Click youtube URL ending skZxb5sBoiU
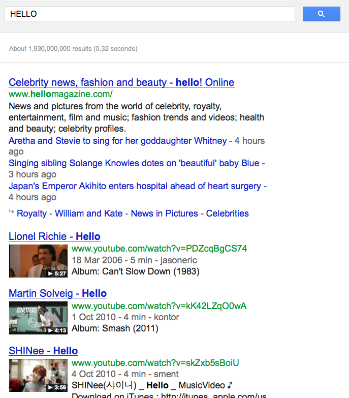349x398 pixels. pyautogui.click(x=155, y=363)
